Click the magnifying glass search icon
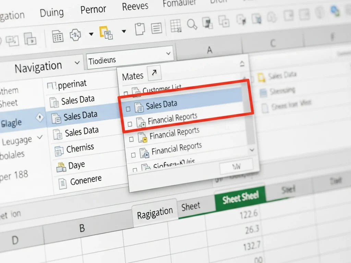 192,24
